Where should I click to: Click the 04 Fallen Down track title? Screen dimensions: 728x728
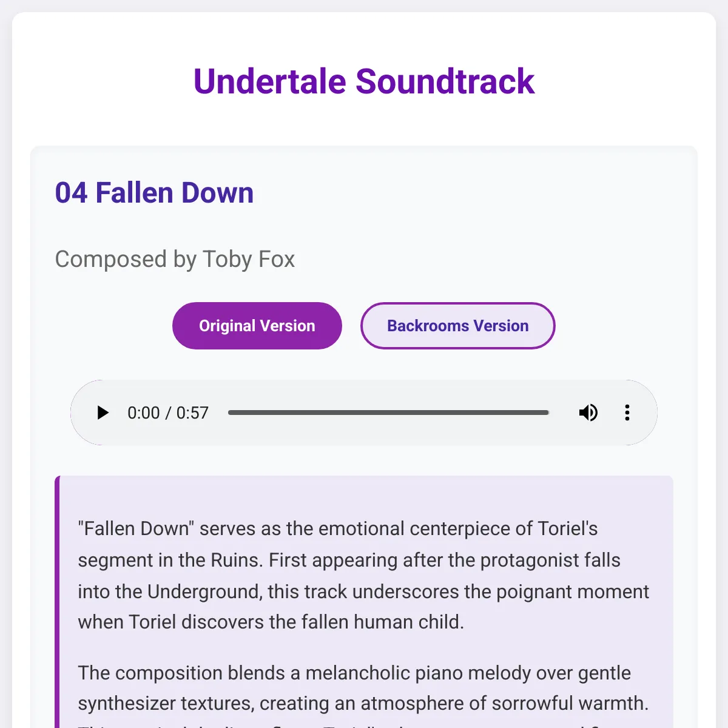[154, 193]
